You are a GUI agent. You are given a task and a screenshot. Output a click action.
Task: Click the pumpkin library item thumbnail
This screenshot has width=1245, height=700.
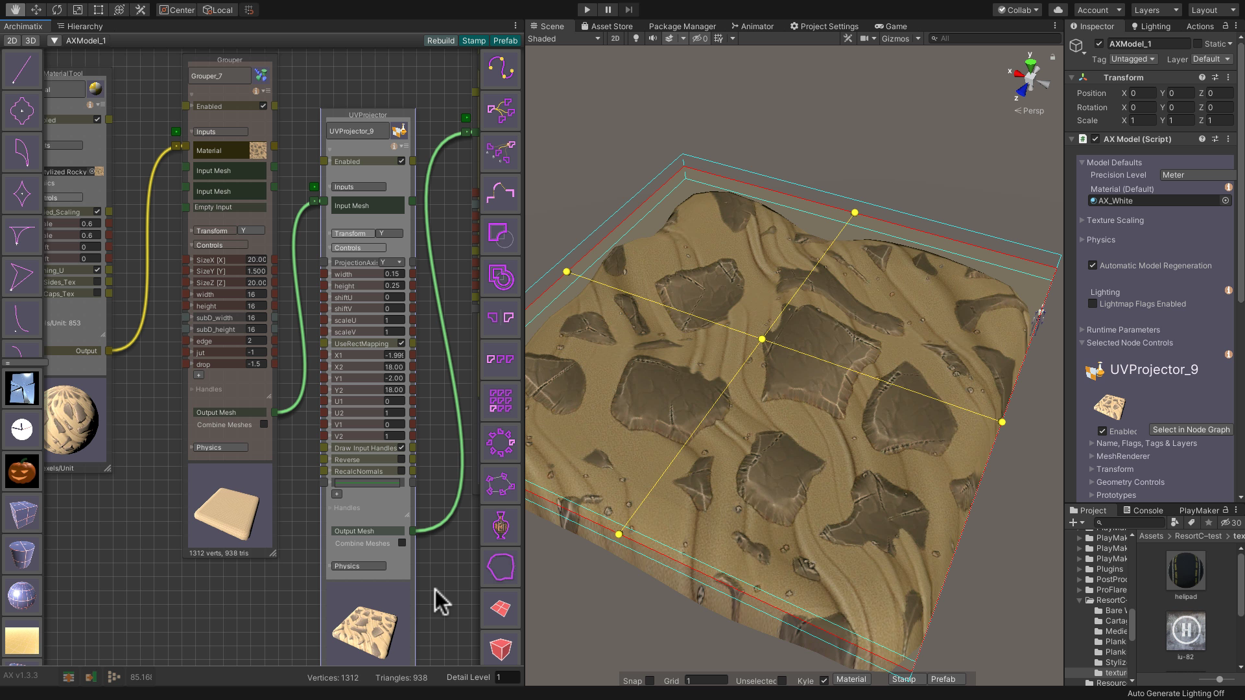point(22,470)
